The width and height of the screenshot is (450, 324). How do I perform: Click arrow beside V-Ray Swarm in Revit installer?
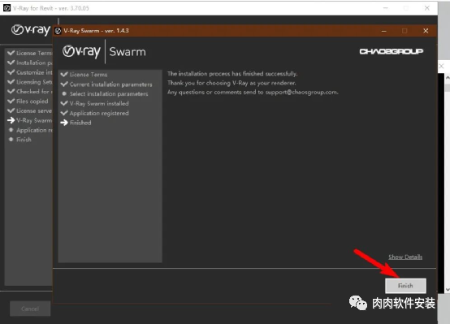click(11, 120)
